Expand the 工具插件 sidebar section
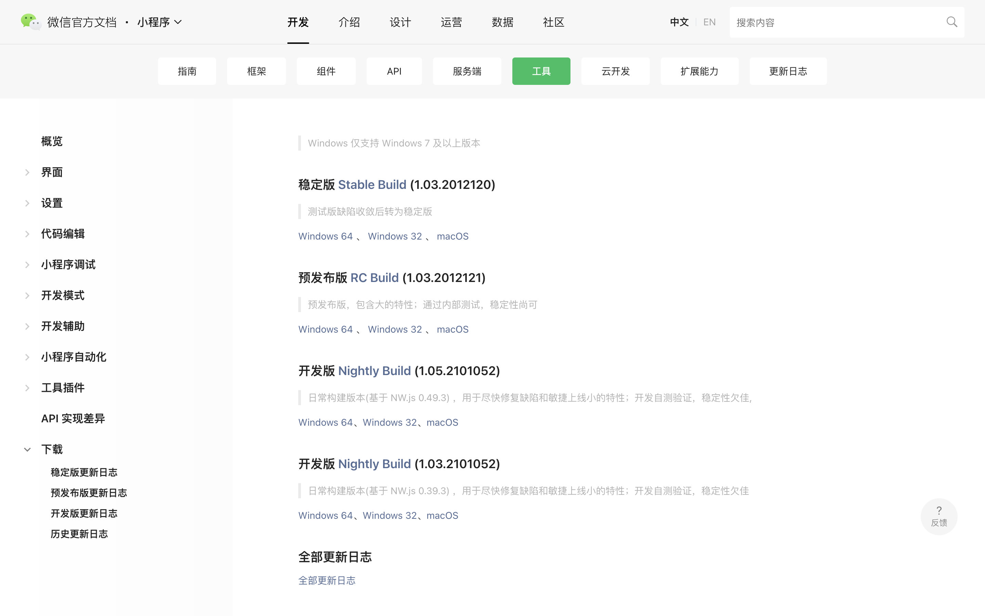985x616 pixels. tap(27, 388)
